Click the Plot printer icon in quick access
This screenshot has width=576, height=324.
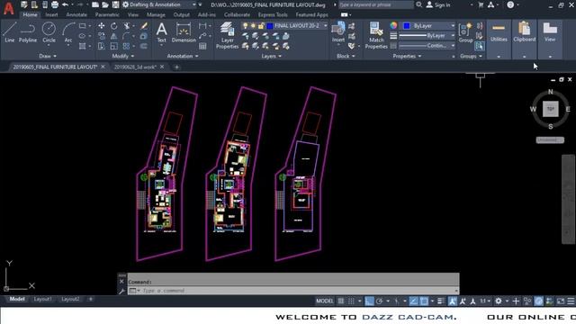point(55,4)
